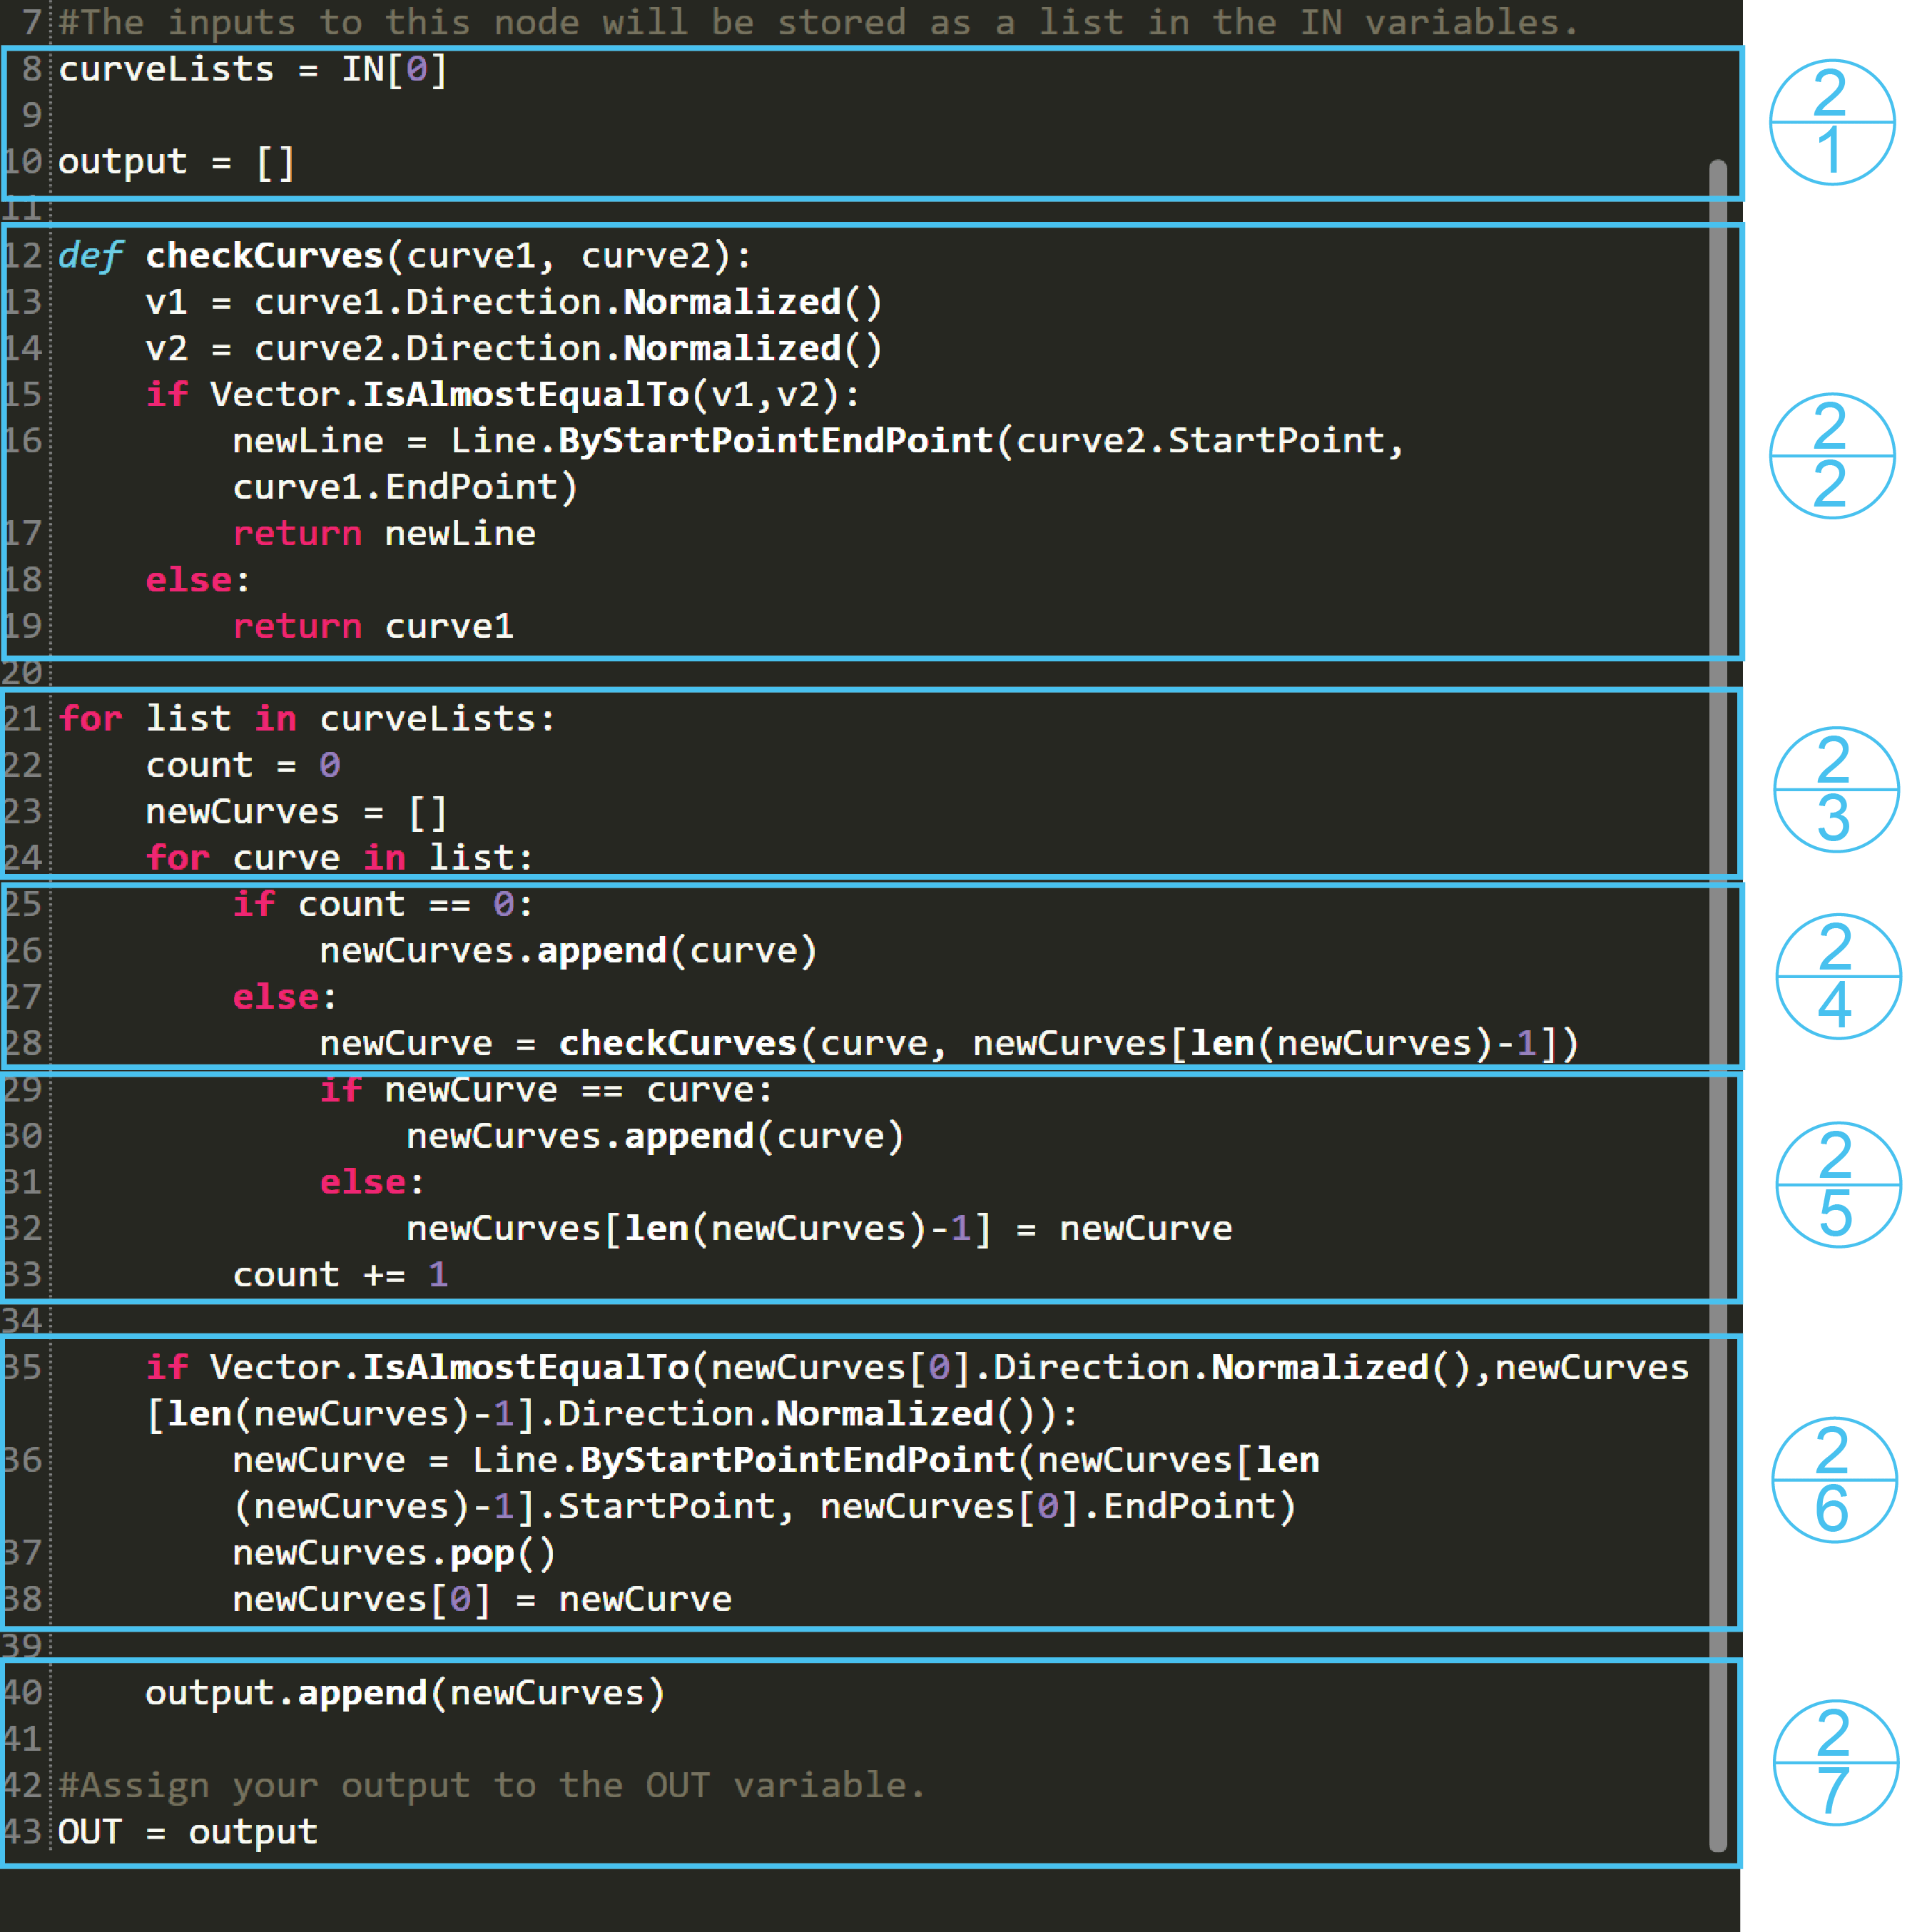1932x1932 pixels.
Task: Click the 'for curve in list:' line
Action: click(340, 858)
